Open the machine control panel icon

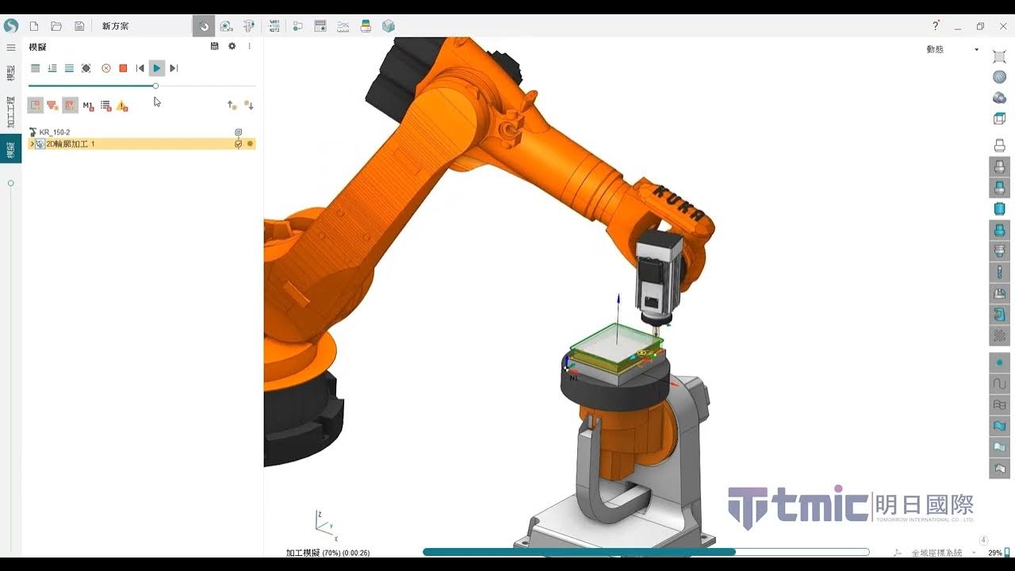(320, 25)
